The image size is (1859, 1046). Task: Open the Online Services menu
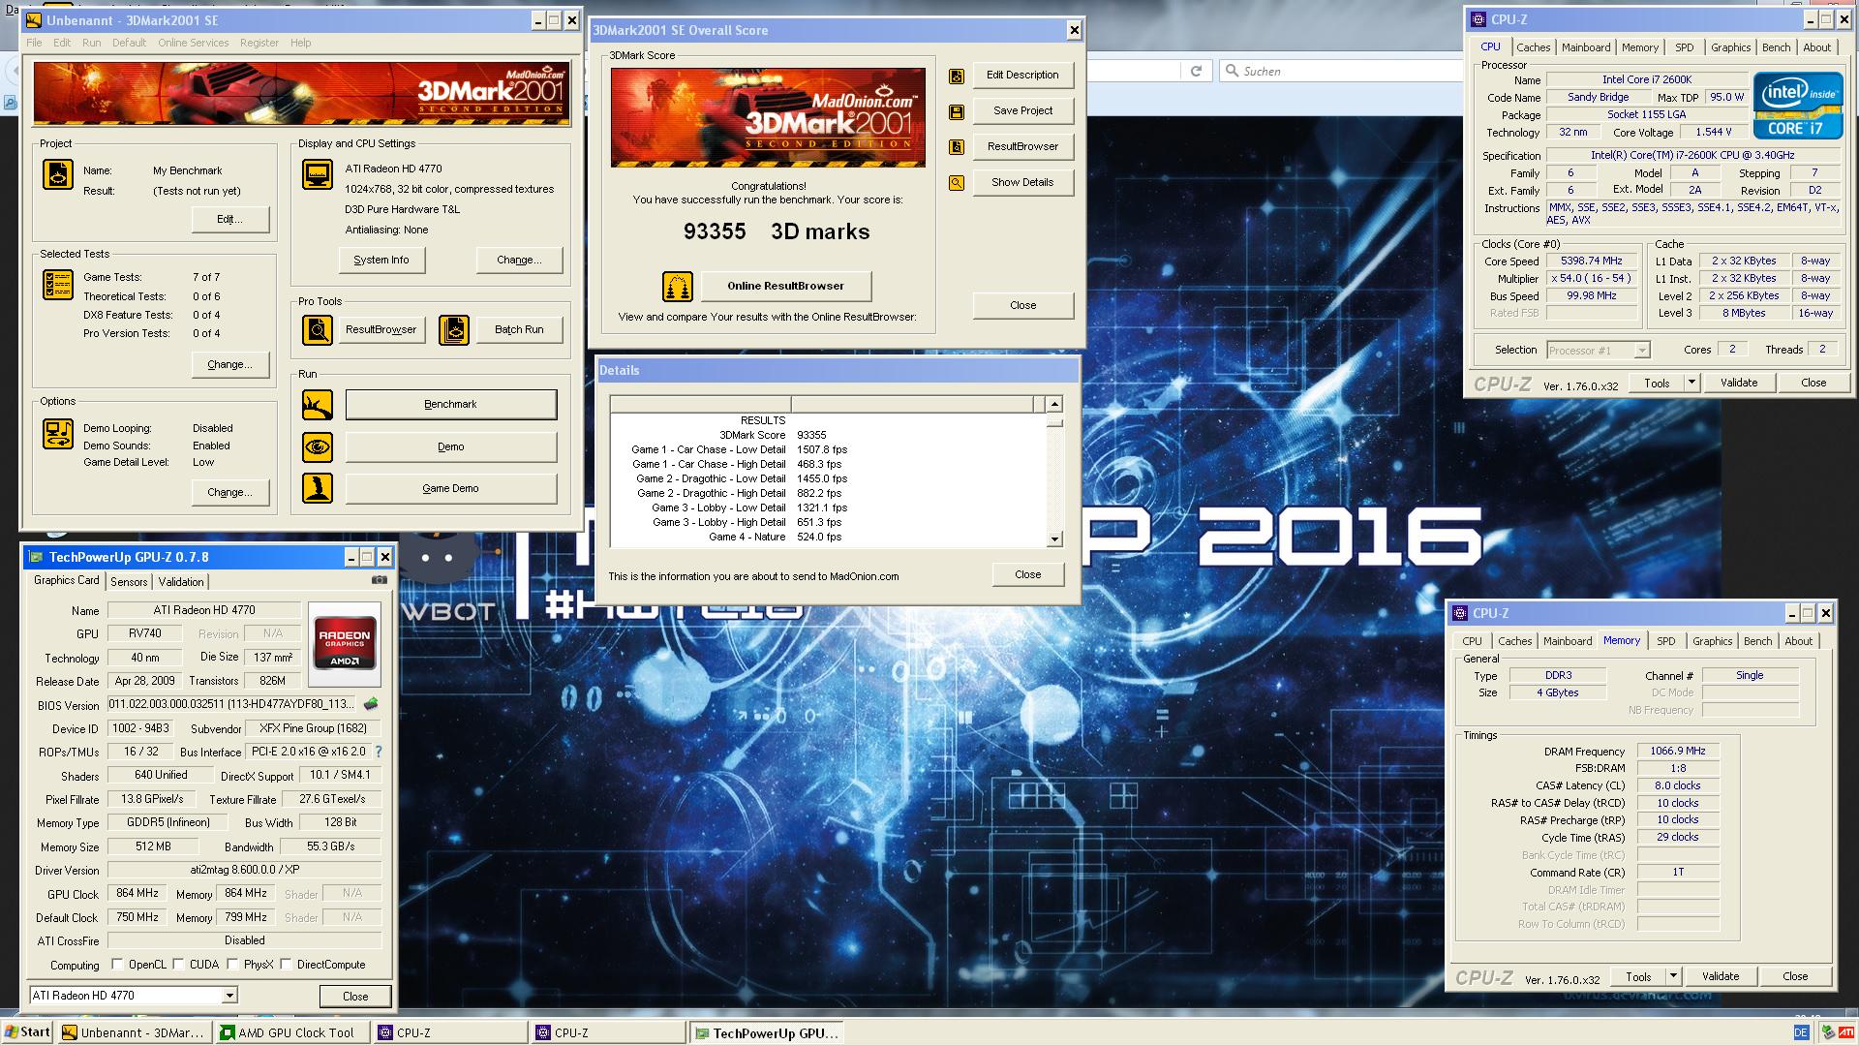pyautogui.click(x=194, y=43)
